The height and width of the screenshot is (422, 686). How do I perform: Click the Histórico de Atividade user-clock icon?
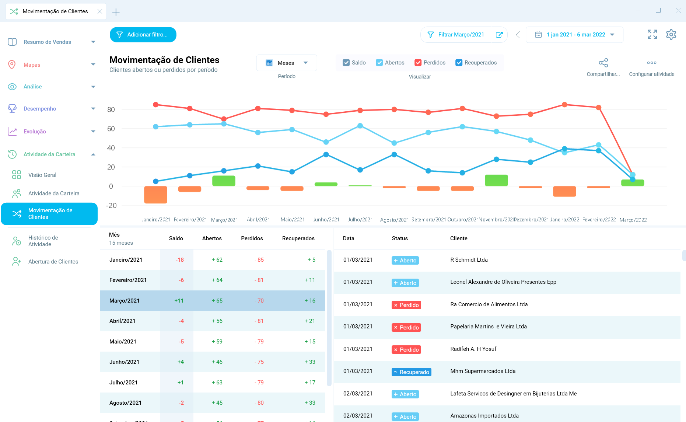click(17, 241)
